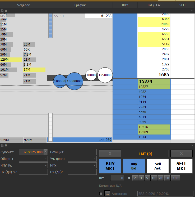Click the График column header

point(80,5)
